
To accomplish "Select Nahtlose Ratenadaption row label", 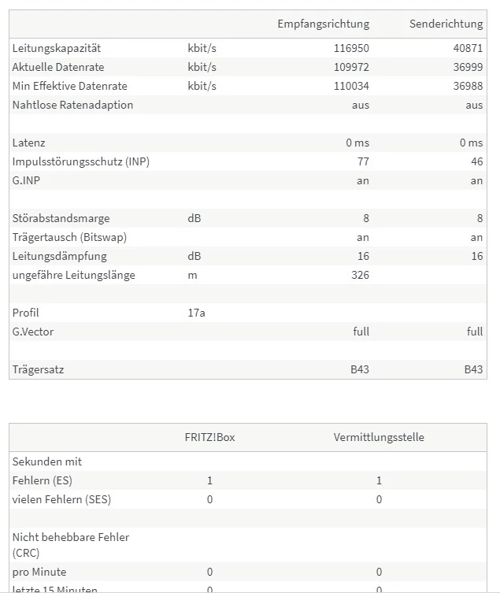I will click(72, 105).
